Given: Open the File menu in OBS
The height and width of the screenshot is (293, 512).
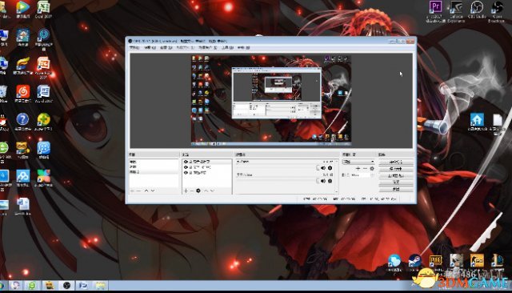Looking at the screenshot, I should tap(134, 48).
